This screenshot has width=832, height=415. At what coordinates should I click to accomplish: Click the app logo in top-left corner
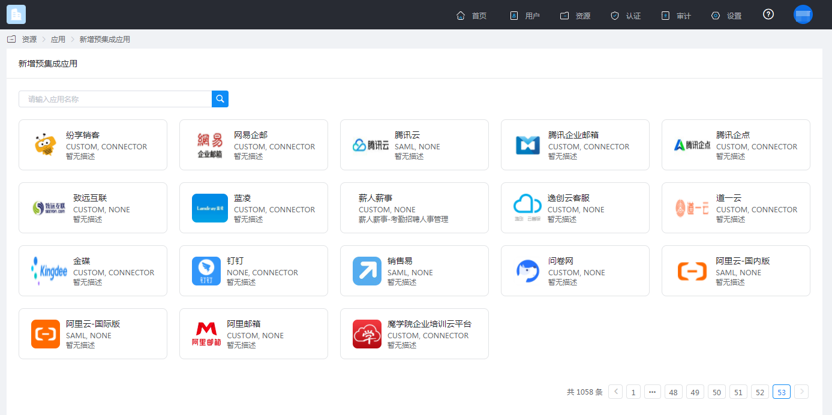pyautogui.click(x=16, y=14)
